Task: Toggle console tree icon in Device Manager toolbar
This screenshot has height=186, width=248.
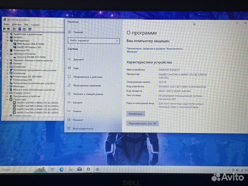Action: coord(14,29)
